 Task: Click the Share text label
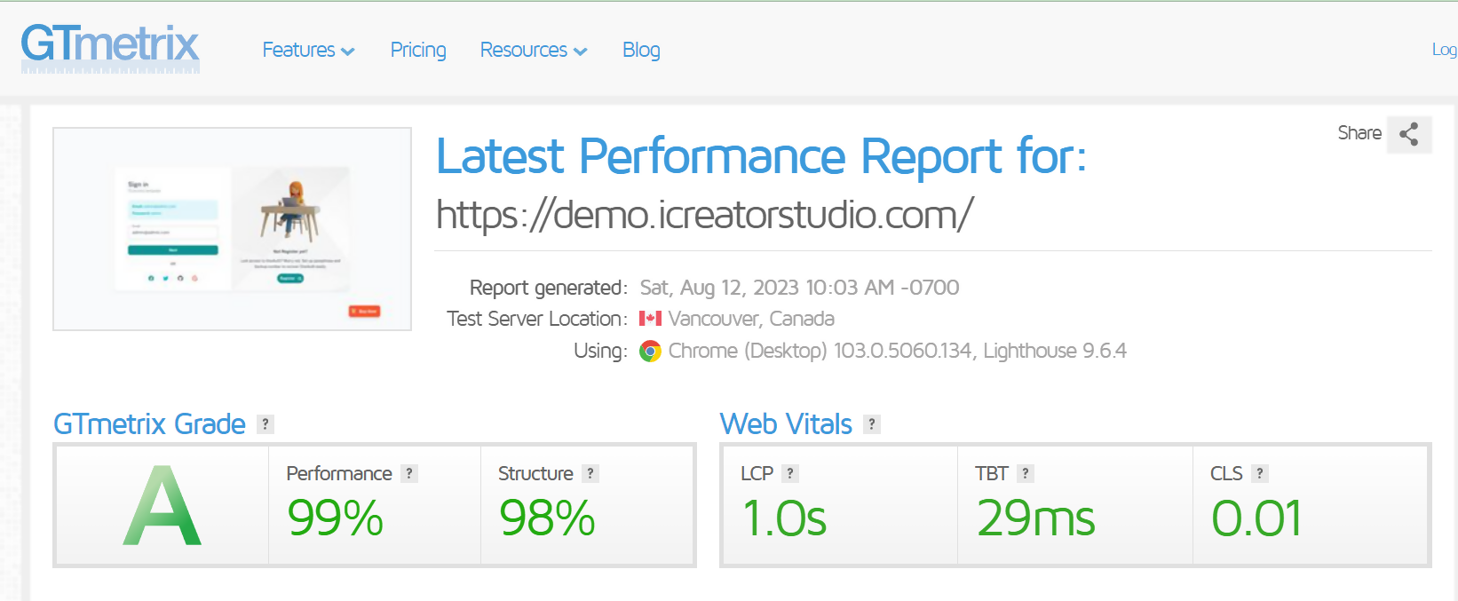(x=1359, y=133)
